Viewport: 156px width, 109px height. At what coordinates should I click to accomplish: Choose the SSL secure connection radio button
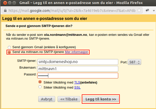pyautogui.click(x=40, y=87)
